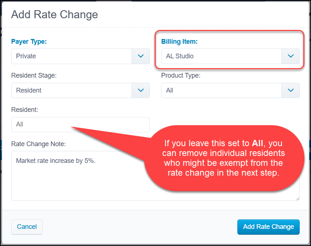Click the 'Rate Change Note:' label
This screenshot has width=311, height=246.
(x=39, y=144)
